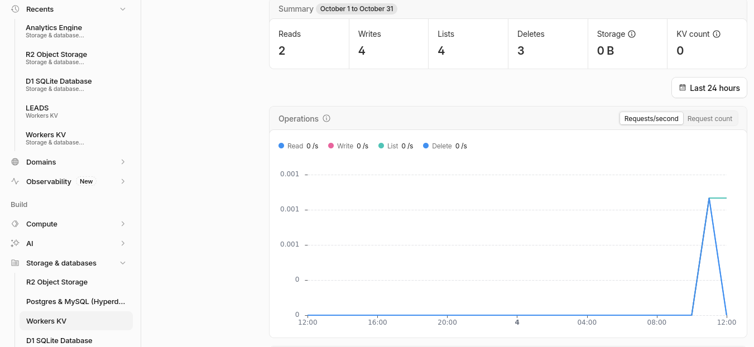Screen dimensions: 754x347
Task: Click the info icon beside KV count
Action: (x=717, y=34)
